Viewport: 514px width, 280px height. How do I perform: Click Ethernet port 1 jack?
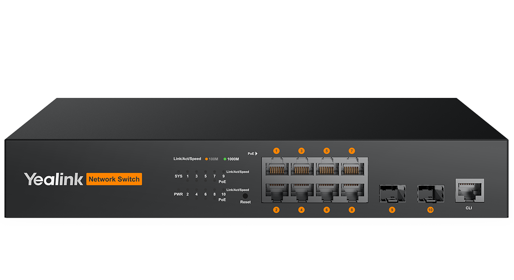[x=276, y=168]
